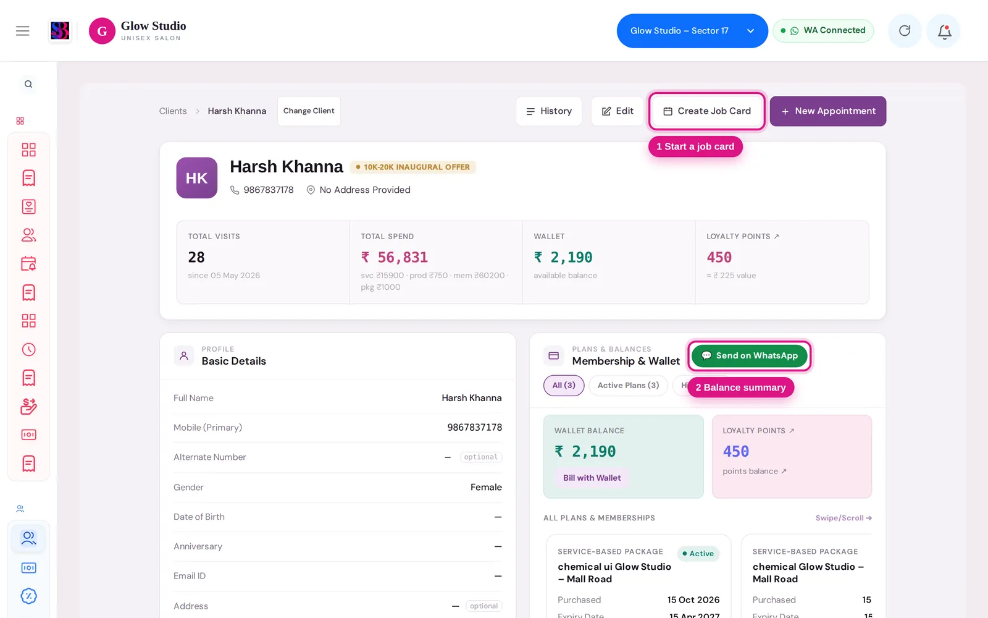988x618 pixels.
Task: Click Bill with Wallet
Action: click(x=592, y=478)
